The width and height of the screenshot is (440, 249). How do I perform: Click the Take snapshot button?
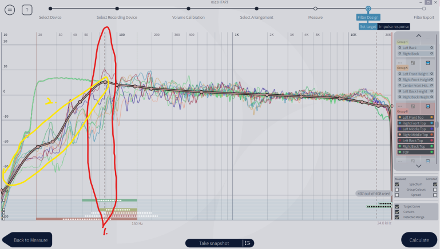click(x=213, y=243)
